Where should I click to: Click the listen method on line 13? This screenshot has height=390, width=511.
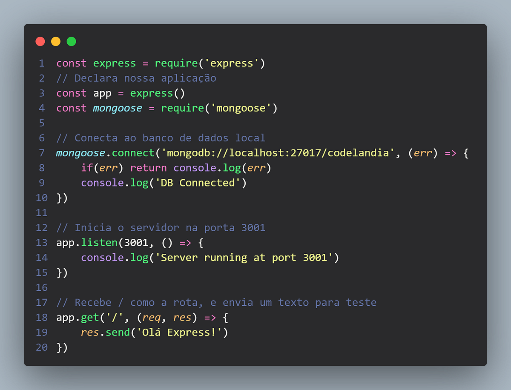(99, 243)
